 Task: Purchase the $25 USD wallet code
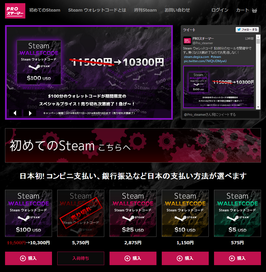(x=133, y=258)
